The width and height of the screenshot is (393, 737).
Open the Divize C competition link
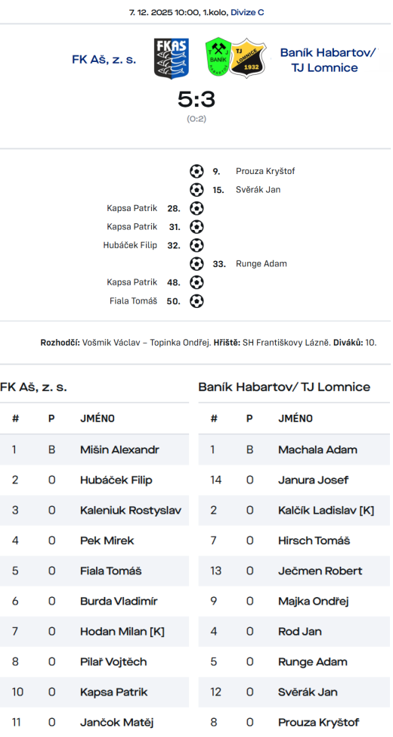tap(247, 13)
